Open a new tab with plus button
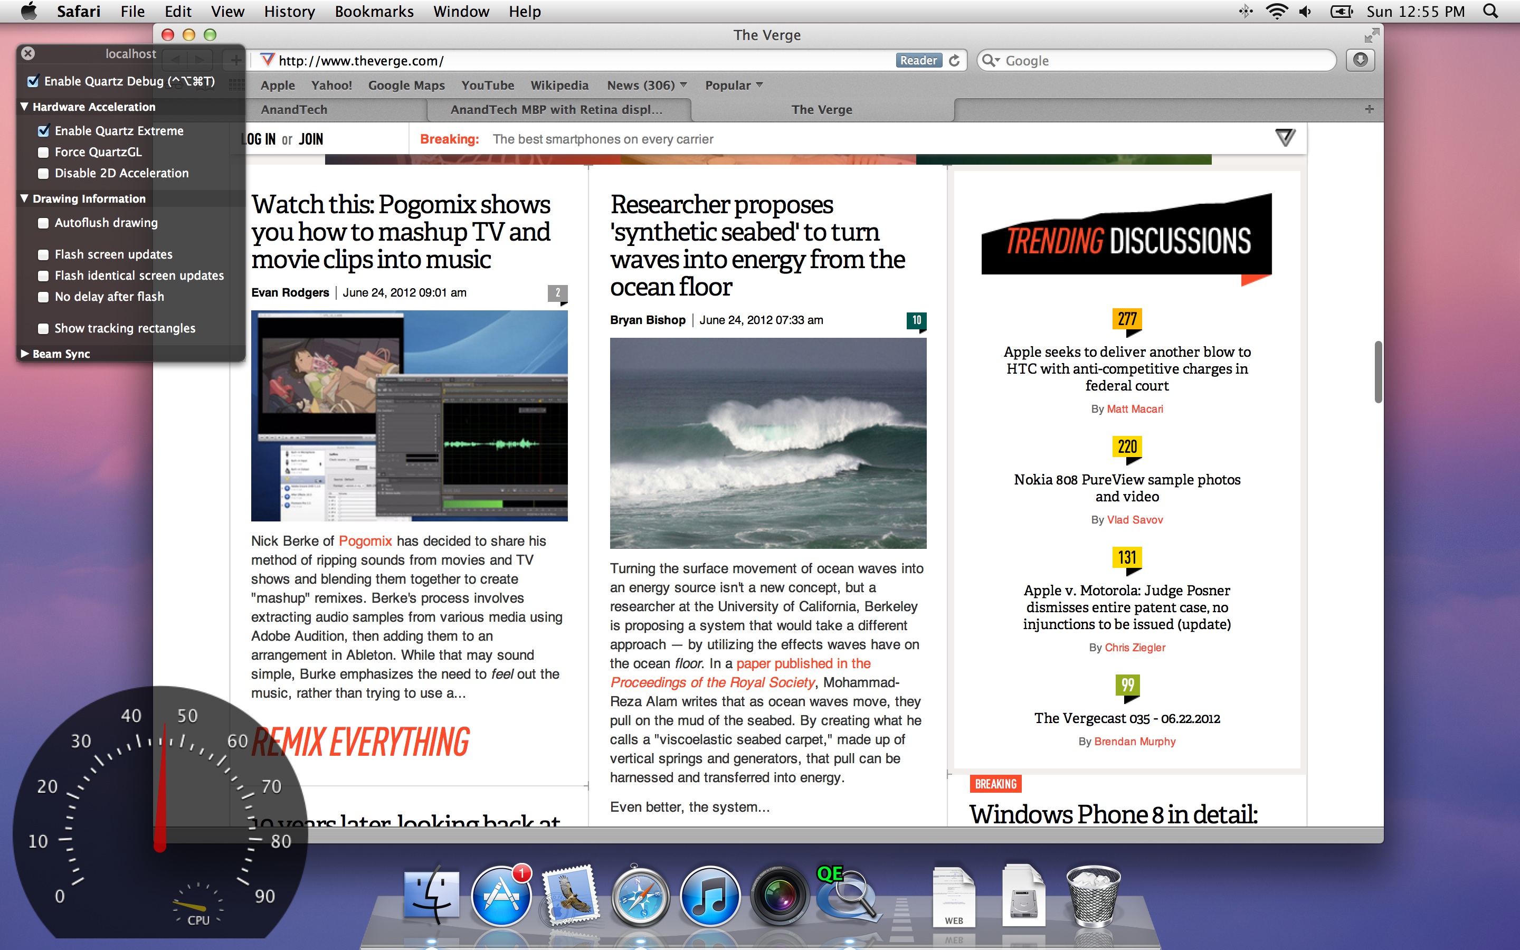Screen dimensions: 1520x950 1369,109
